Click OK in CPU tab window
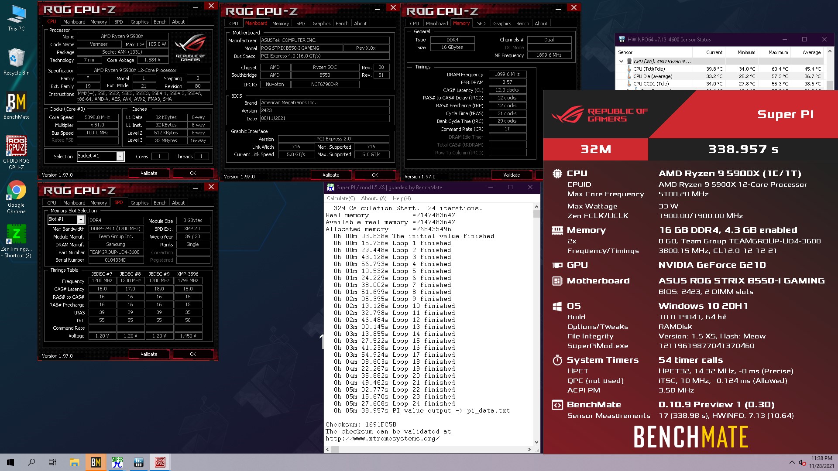This screenshot has width=838, height=471. [x=193, y=173]
